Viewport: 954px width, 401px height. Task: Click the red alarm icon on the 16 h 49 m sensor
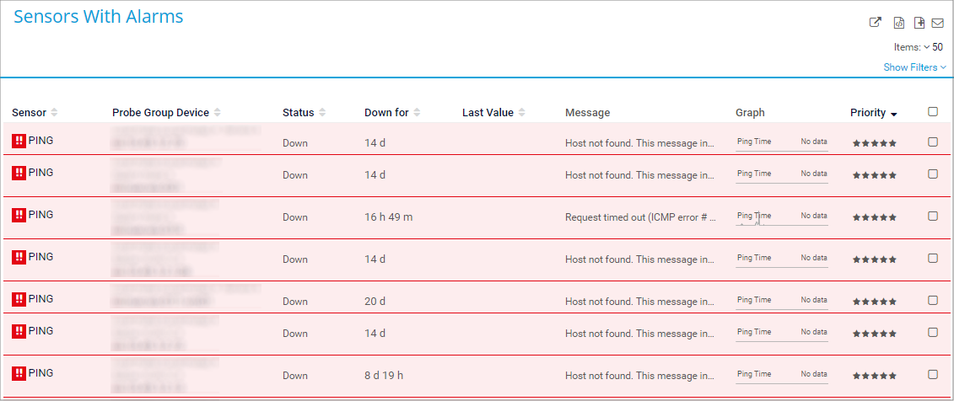click(x=19, y=216)
